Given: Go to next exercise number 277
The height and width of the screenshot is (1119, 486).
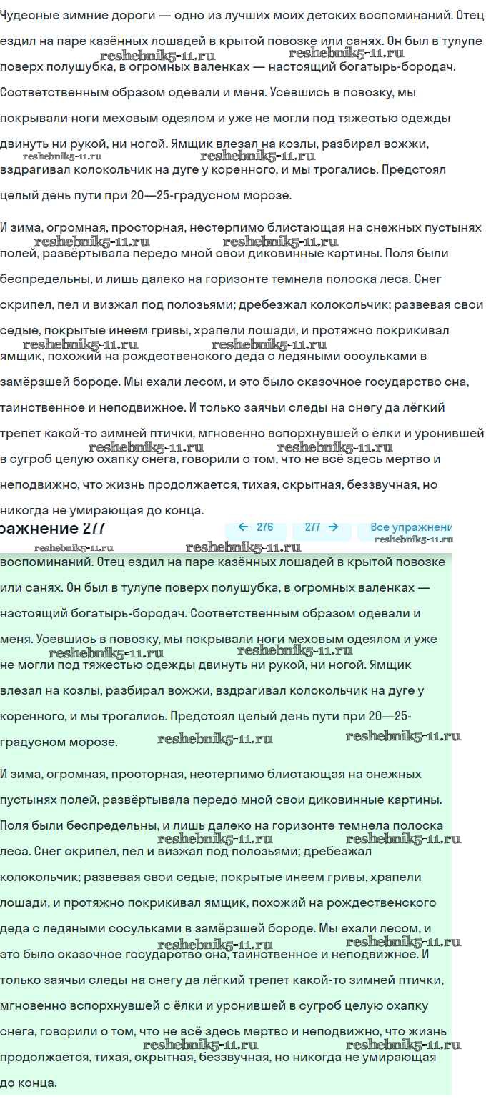Looking at the screenshot, I should 322,528.
